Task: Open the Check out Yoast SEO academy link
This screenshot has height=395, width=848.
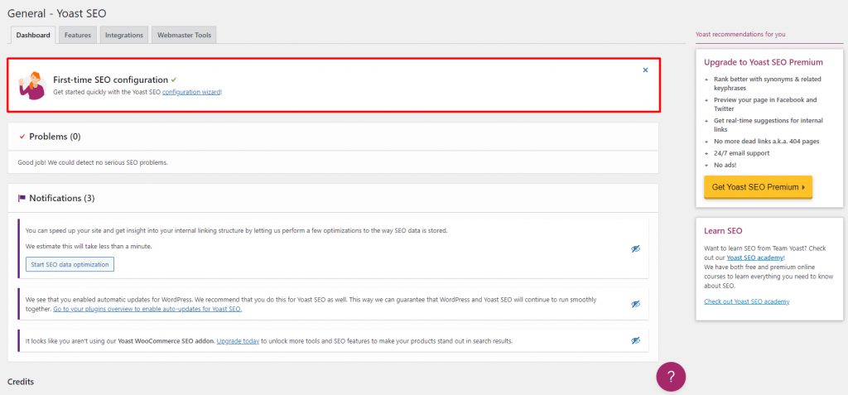Action: click(x=746, y=301)
